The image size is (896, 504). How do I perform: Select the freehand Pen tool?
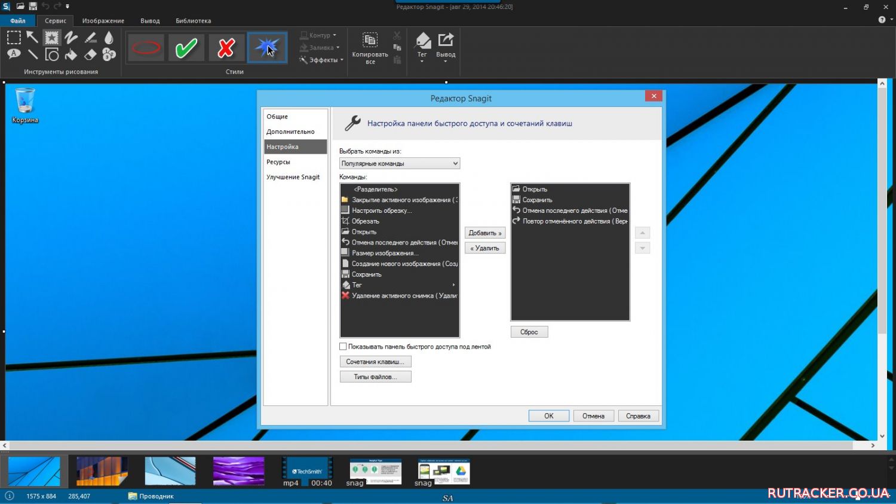pos(71,38)
